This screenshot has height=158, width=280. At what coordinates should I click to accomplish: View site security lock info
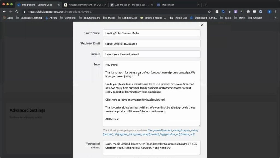coord(24,11)
